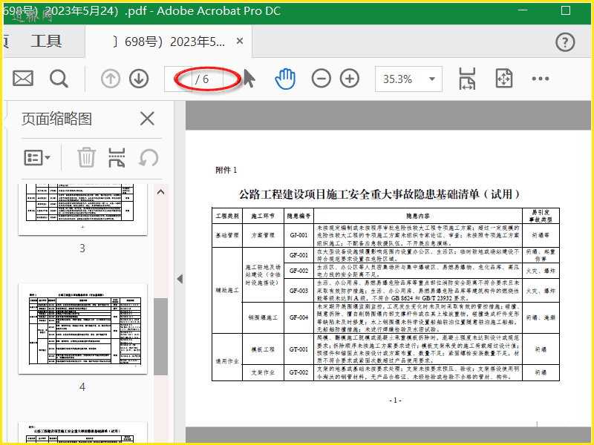Collapse the navigation pane with left triangle
Image resolution: width=594 pixels, height=445 pixels.
click(x=180, y=279)
